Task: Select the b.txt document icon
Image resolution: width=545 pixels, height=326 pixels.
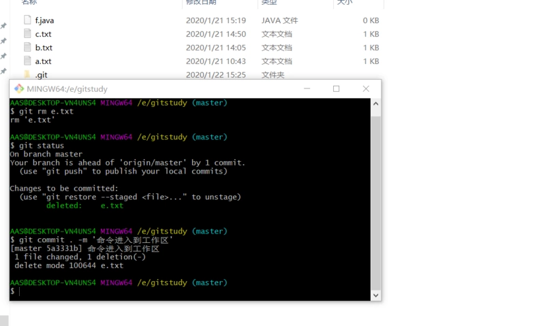Action: pos(27,47)
